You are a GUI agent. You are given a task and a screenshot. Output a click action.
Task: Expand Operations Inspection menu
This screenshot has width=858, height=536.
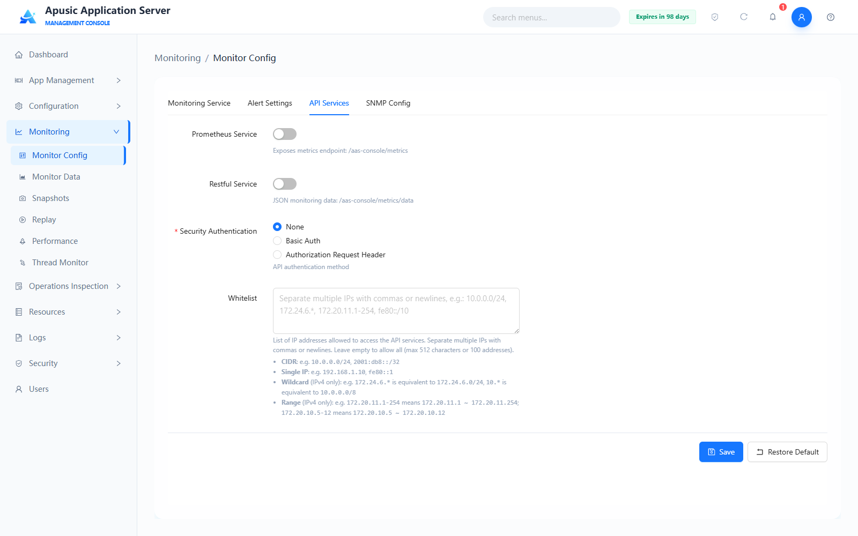[69, 286]
